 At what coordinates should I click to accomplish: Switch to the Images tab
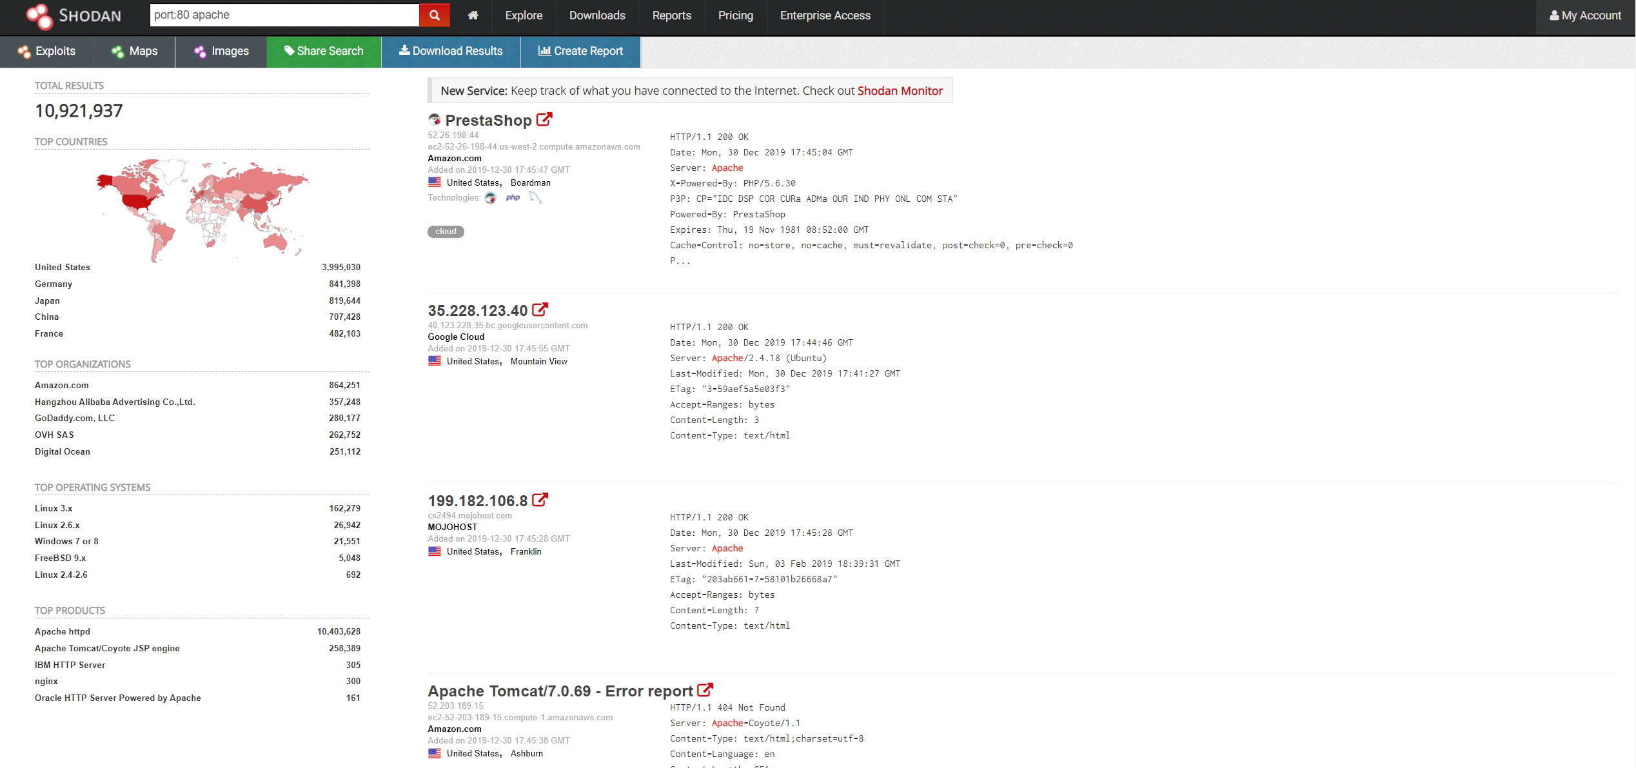point(221,51)
